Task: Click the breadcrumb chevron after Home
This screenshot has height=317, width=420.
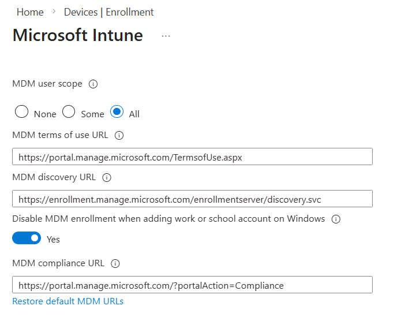Action: coord(54,12)
